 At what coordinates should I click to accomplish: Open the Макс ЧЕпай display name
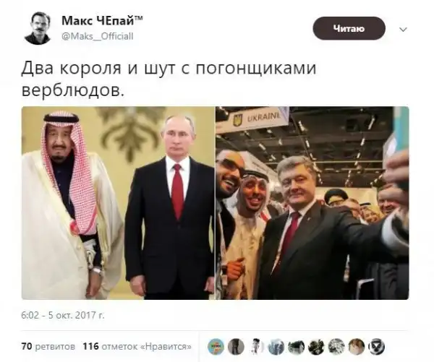tap(102, 20)
